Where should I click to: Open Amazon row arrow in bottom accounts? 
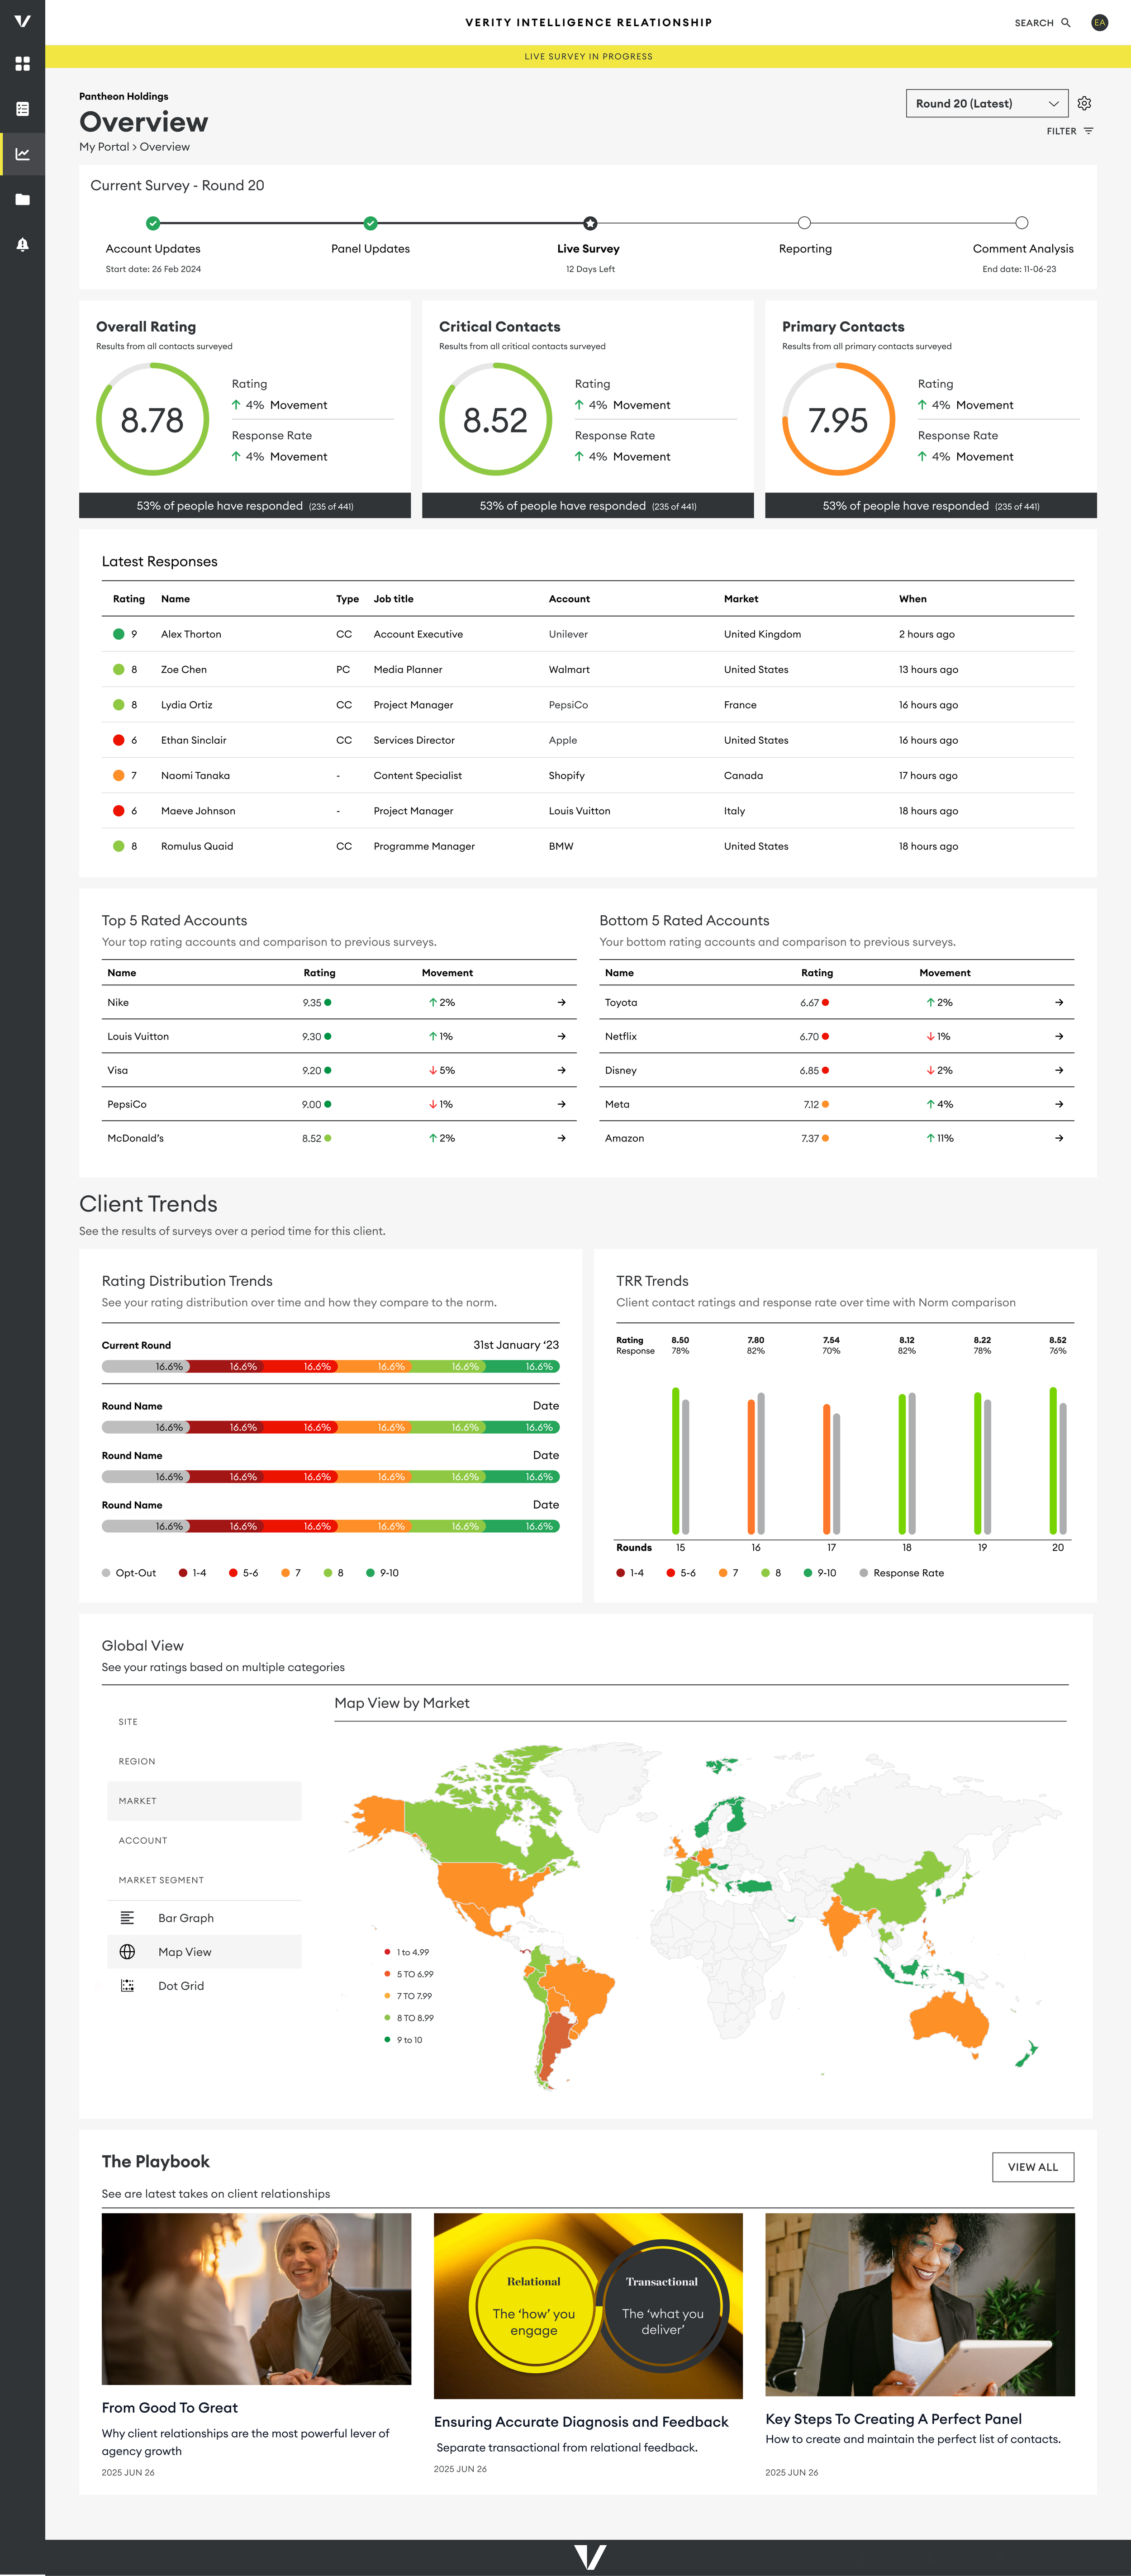1058,1138
